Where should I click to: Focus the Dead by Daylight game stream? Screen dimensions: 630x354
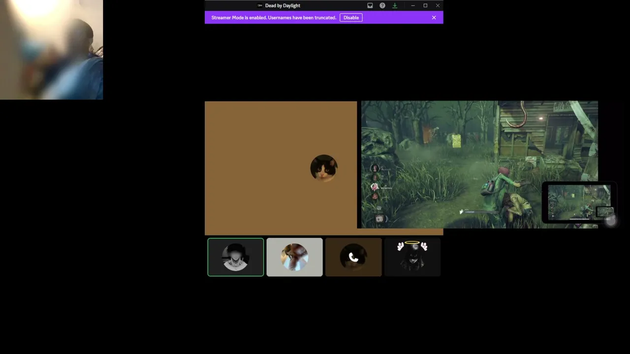479,165
